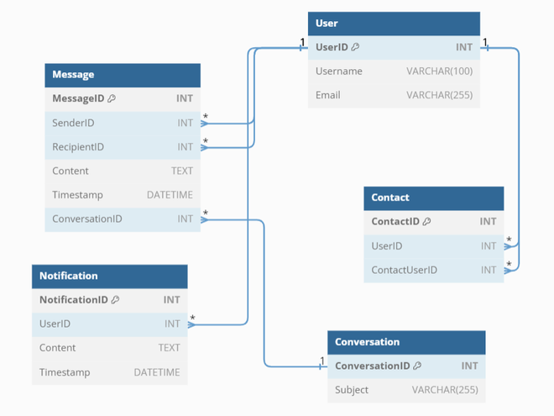
Task: Click the key icon beside ContactID
Action: click(x=426, y=222)
